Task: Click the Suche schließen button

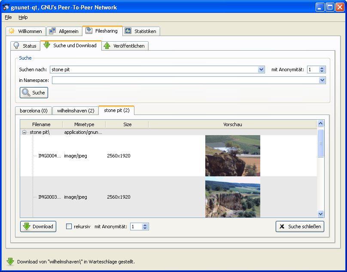Action: tap(300, 227)
